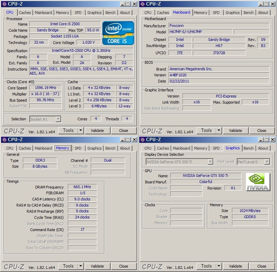The height and width of the screenshot is (272, 277).
Task: Click the manufacturer field "Foxconn"
Action: pos(219,26)
